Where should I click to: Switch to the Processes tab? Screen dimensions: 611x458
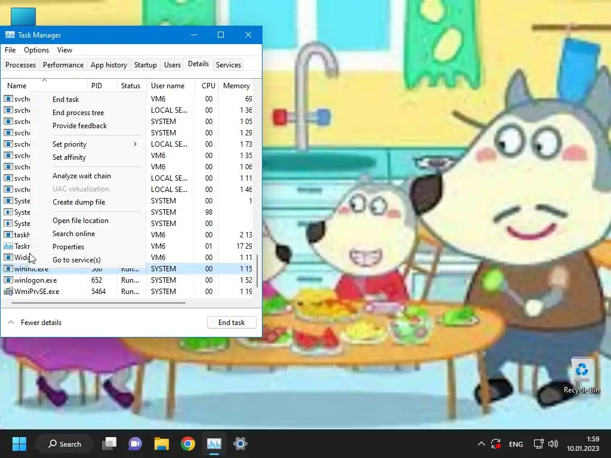click(x=20, y=65)
